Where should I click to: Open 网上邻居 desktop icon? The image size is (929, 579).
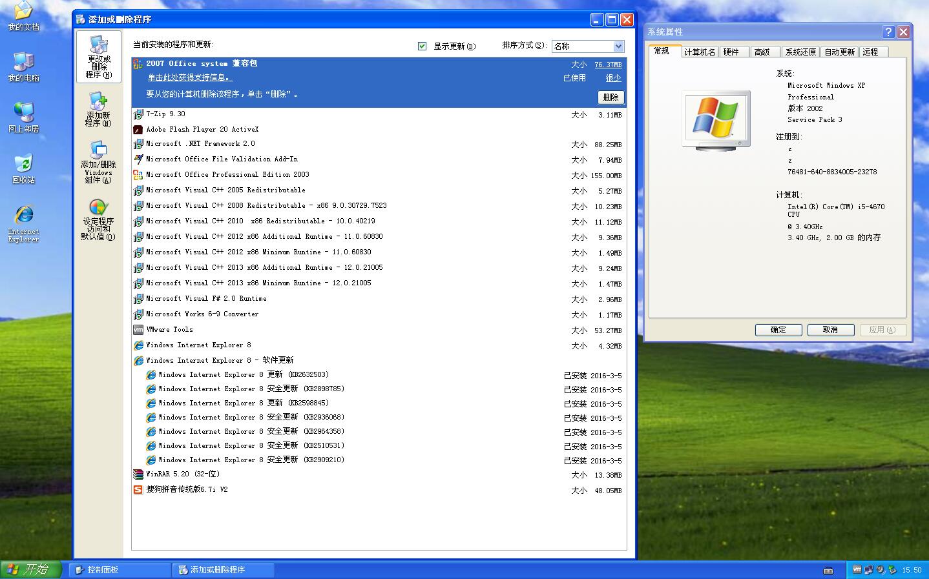click(x=23, y=117)
